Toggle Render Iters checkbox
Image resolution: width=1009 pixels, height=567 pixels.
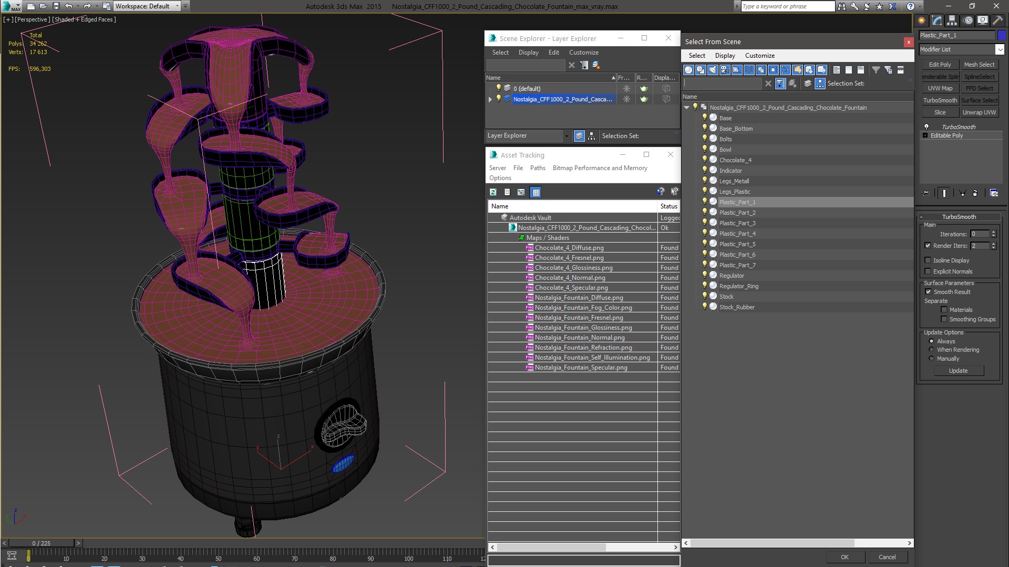(x=928, y=246)
